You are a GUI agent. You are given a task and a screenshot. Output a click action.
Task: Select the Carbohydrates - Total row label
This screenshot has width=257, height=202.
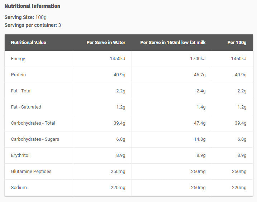coord(33,123)
